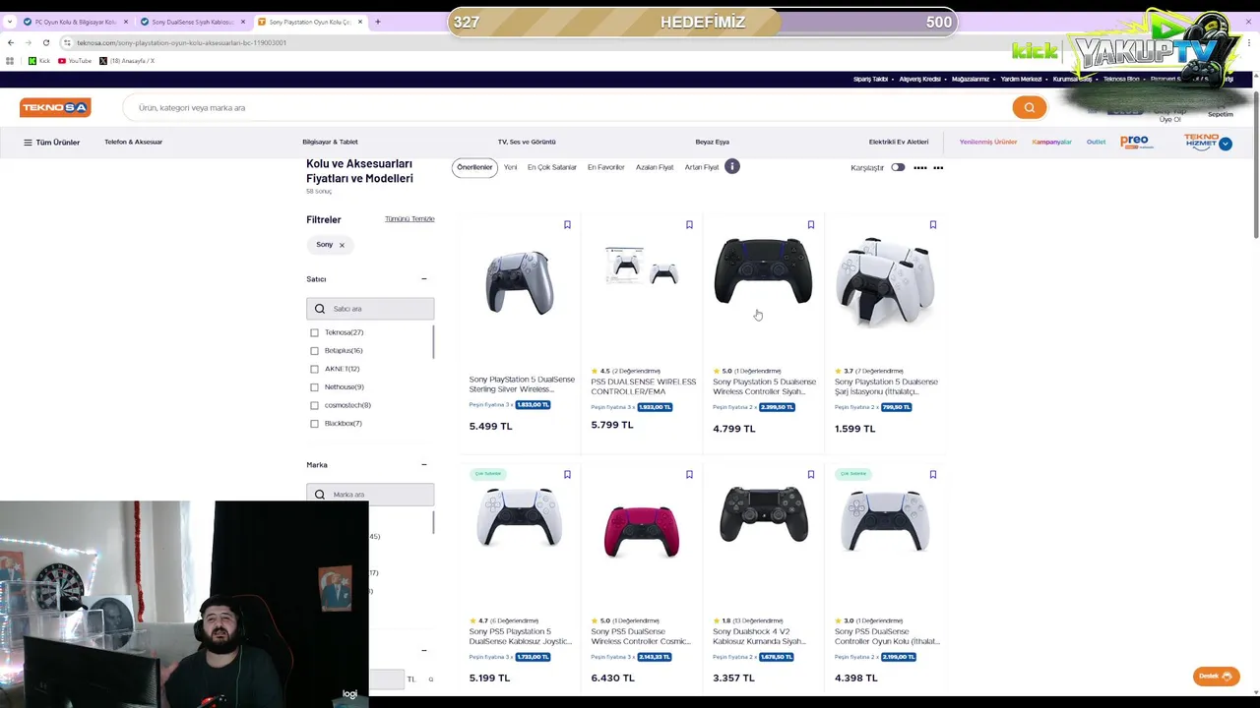Expand the Tekno Hizmet dropdown arrow

1226,145
